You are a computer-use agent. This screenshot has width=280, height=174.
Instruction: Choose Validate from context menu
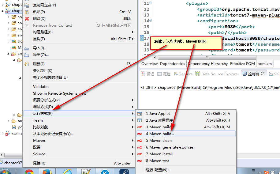coord(80,87)
